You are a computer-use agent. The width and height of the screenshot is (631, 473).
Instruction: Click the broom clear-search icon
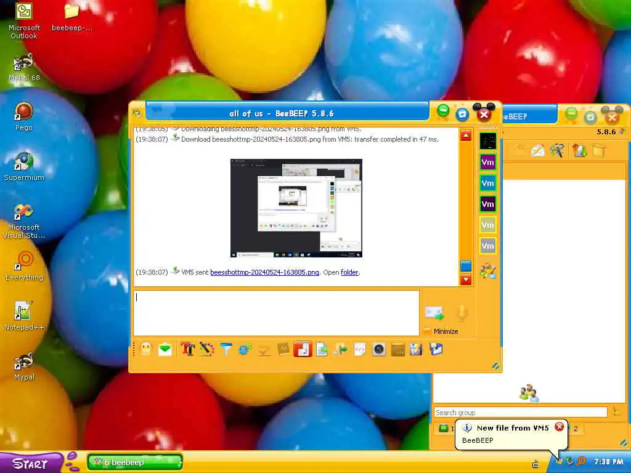616,412
